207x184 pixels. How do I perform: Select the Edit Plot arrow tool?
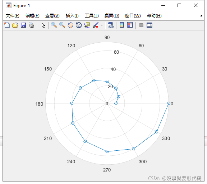(x=43, y=25)
